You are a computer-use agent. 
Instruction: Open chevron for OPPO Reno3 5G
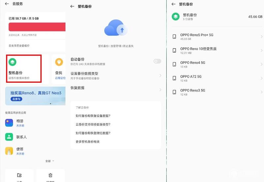(261, 92)
